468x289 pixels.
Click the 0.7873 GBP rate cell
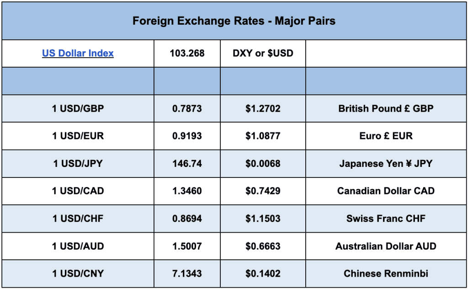coord(187,109)
